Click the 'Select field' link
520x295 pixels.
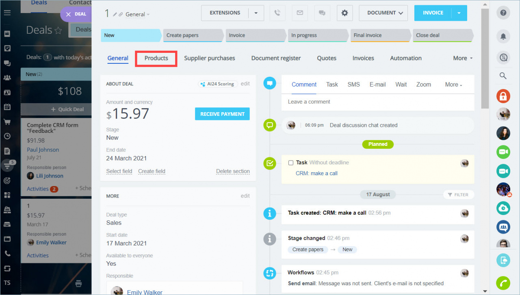119,171
